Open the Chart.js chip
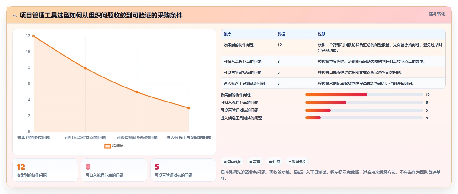This screenshot has height=194, width=458. pyautogui.click(x=232, y=162)
